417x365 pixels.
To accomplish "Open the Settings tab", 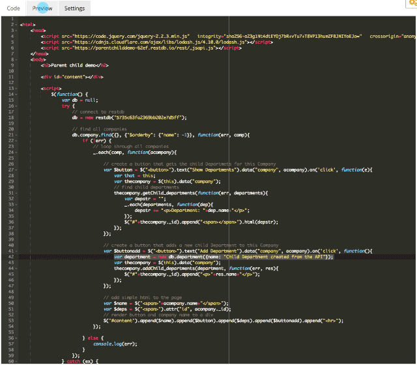I will (74, 8).
